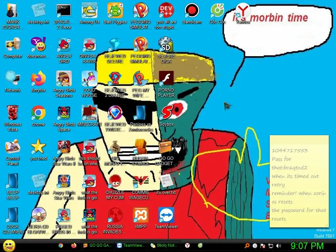The width and height of the screenshot is (336, 252).
Task: Open the Action Center flag tray icon
Action: click(263, 246)
